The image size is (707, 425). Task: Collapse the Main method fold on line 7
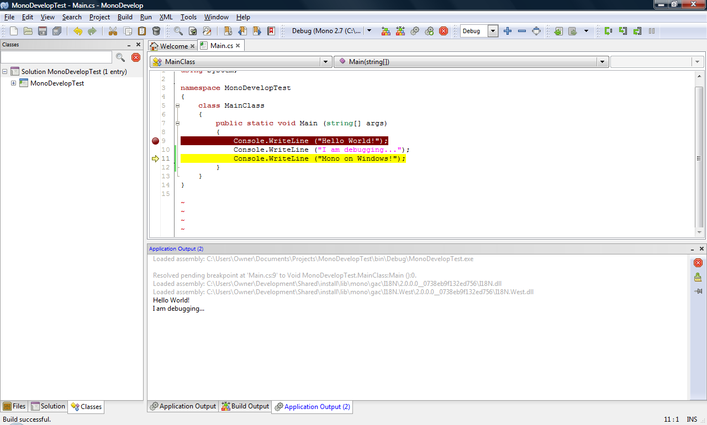coord(177,123)
